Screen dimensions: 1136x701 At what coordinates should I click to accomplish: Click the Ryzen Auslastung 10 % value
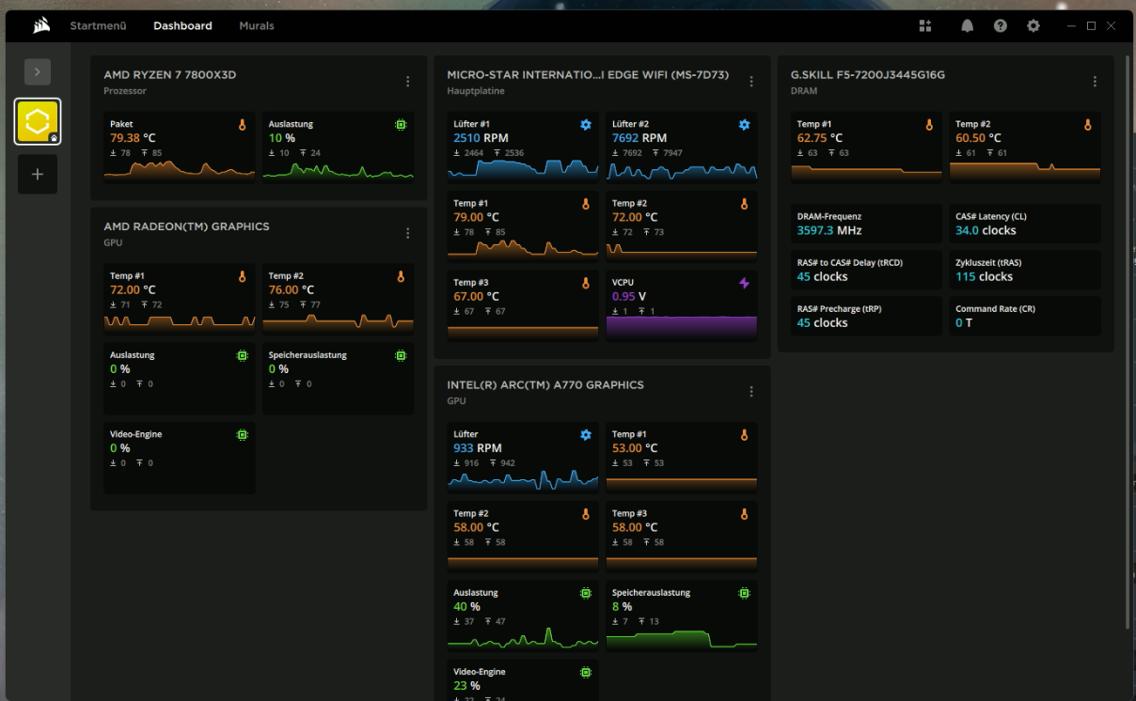click(x=282, y=138)
